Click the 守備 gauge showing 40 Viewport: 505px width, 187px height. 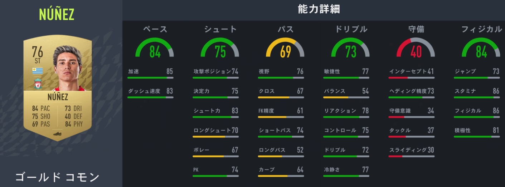(x=416, y=48)
